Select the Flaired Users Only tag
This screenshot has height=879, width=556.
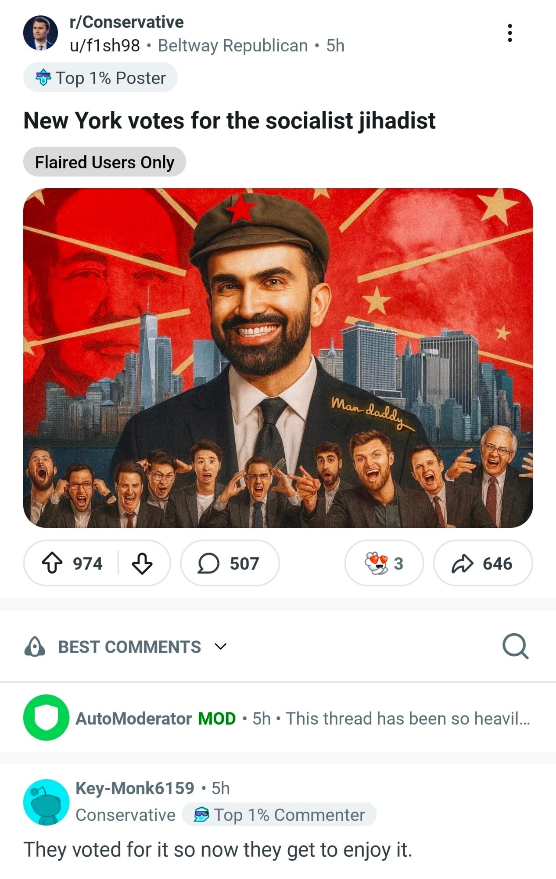104,162
